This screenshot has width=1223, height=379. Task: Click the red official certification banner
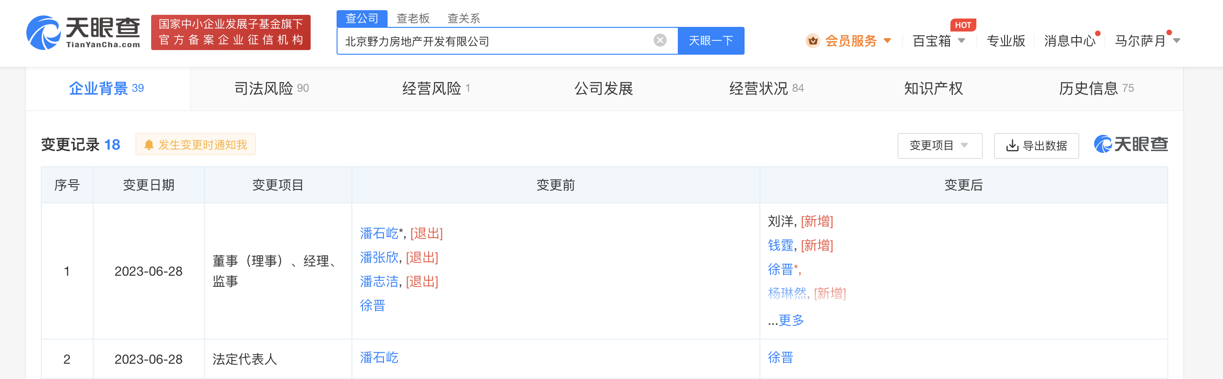(x=231, y=32)
